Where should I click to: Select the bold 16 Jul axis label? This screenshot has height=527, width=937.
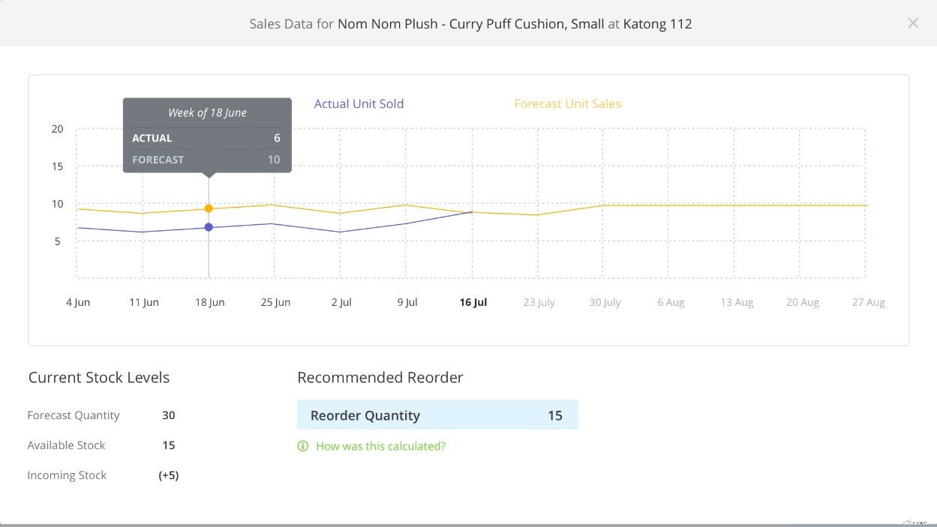pyautogui.click(x=473, y=302)
